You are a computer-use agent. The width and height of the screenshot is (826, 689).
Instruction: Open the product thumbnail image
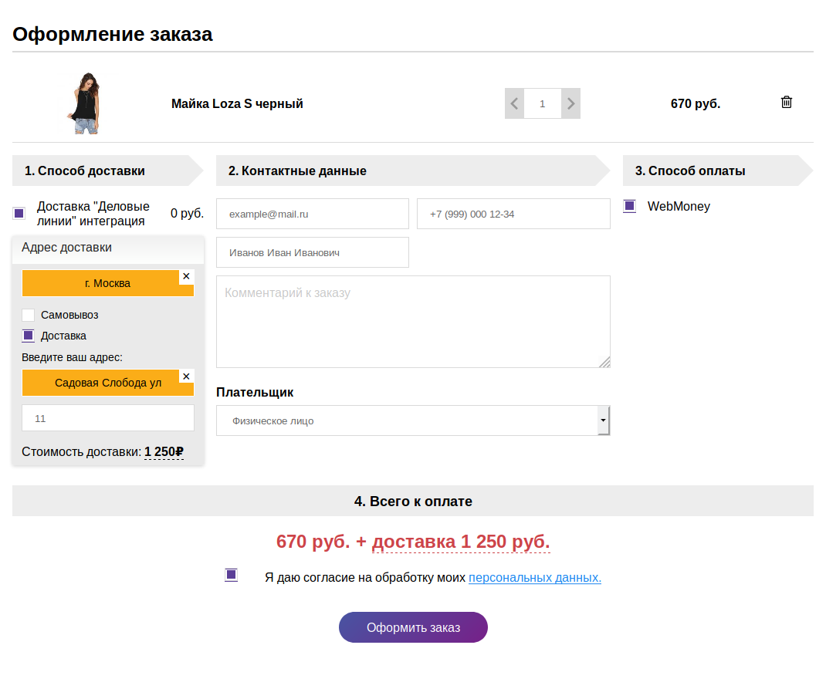point(84,103)
